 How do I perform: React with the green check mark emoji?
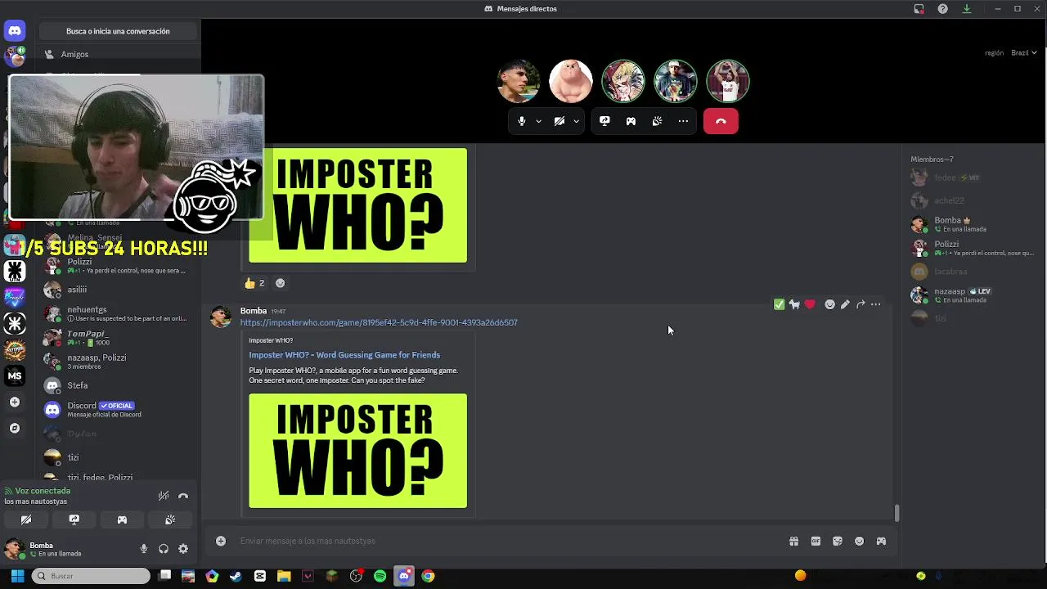click(x=779, y=304)
